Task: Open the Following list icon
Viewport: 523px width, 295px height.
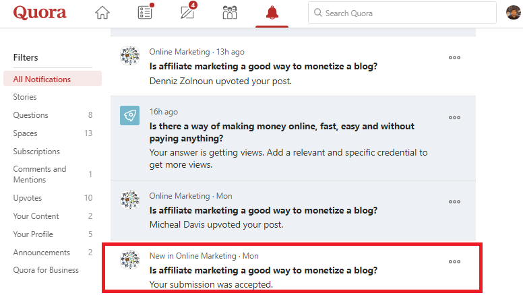Action: tap(145, 12)
